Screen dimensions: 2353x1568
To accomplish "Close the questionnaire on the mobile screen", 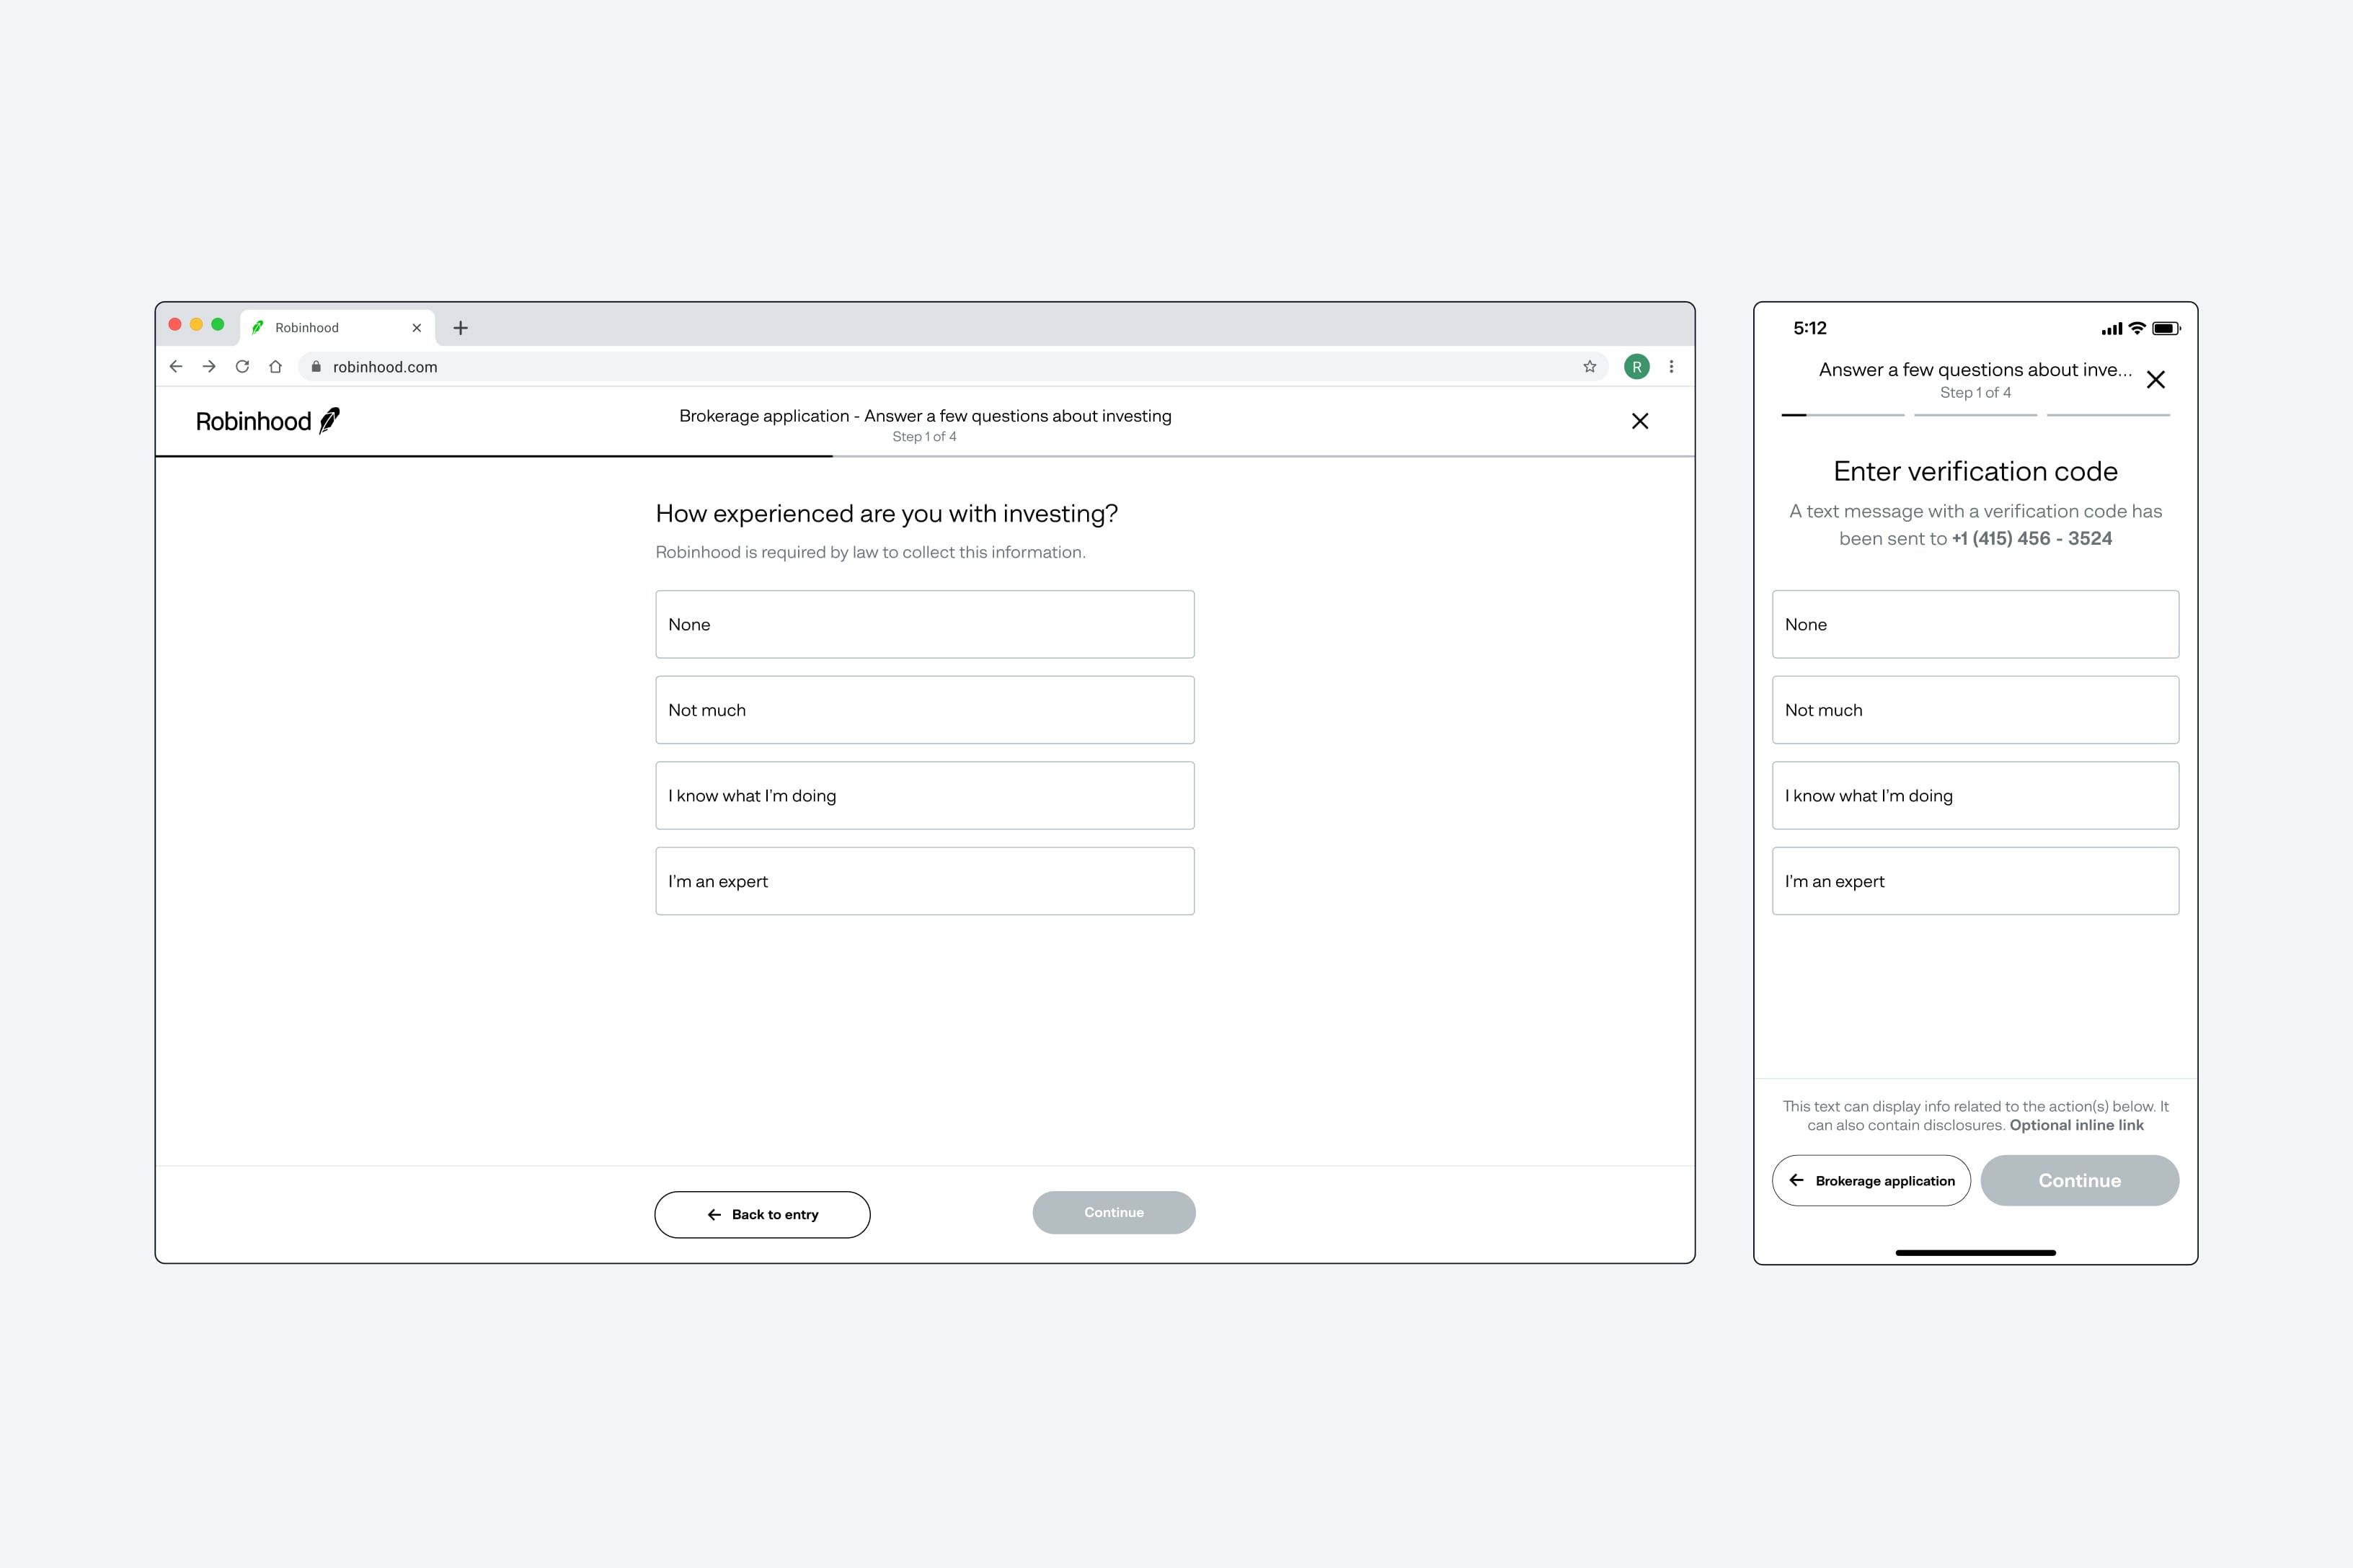I will pyautogui.click(x=2156, y=380).
